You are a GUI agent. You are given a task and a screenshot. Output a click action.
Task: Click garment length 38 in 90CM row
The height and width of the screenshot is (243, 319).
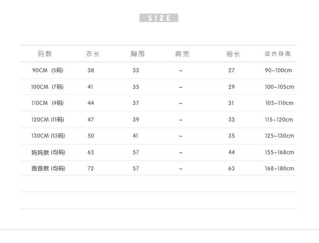[91, 70]
